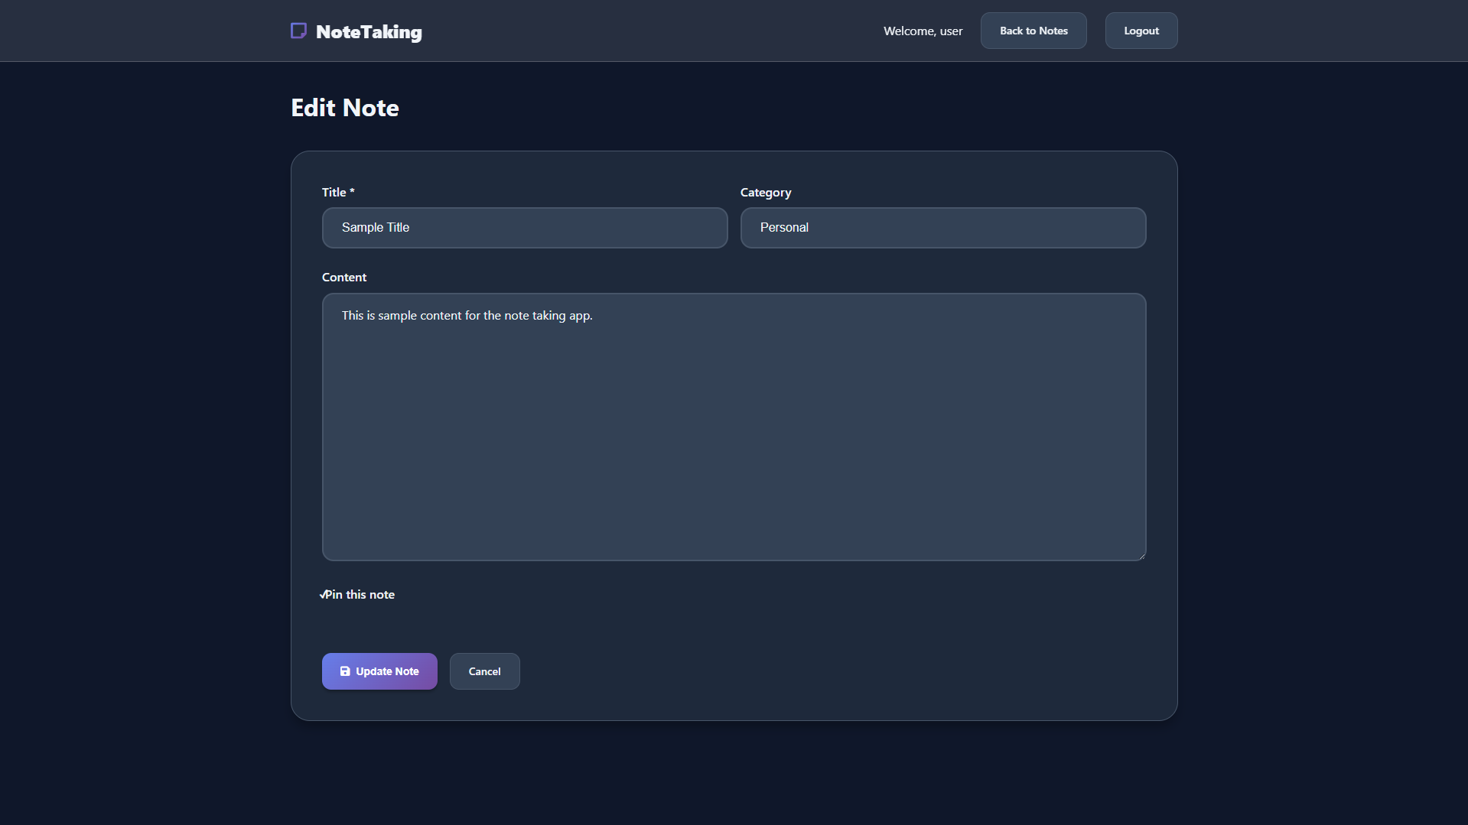This screenshot has height=825, width=1468.
Task: Click the Category field label
Action: click(x=765, y=193)
